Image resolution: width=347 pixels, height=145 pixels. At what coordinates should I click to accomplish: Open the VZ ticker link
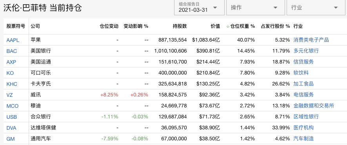pyautogui.click(x=10, y=95)
